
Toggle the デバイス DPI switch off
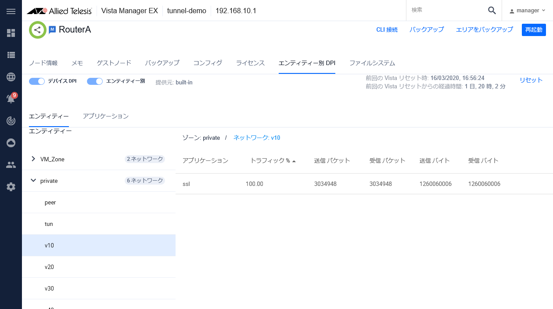[x=37, y=81]
